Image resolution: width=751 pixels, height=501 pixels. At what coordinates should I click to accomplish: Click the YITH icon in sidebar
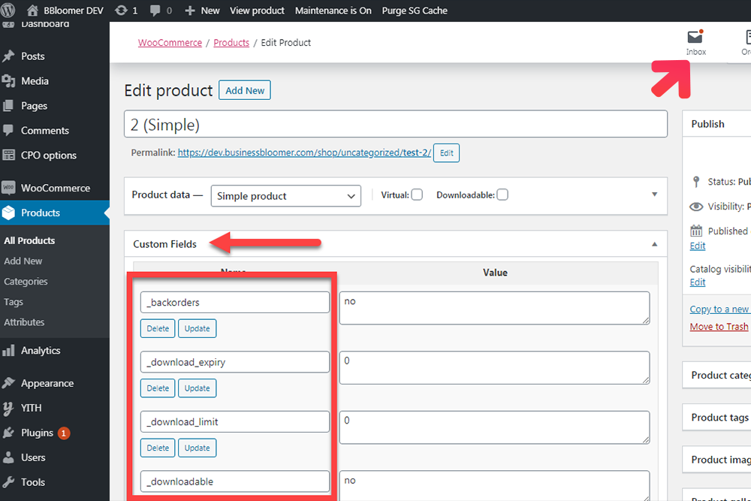(8, 408)
